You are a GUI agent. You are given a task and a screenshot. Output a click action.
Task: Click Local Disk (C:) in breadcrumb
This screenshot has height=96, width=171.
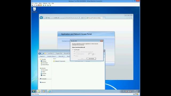(51, 53)
